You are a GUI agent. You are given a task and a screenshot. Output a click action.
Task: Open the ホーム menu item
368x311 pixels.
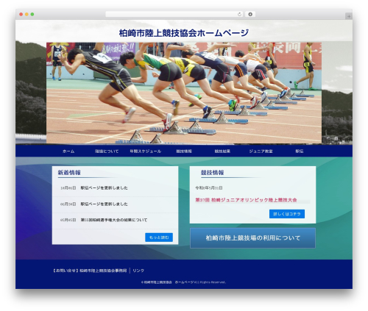click(68, 151)
